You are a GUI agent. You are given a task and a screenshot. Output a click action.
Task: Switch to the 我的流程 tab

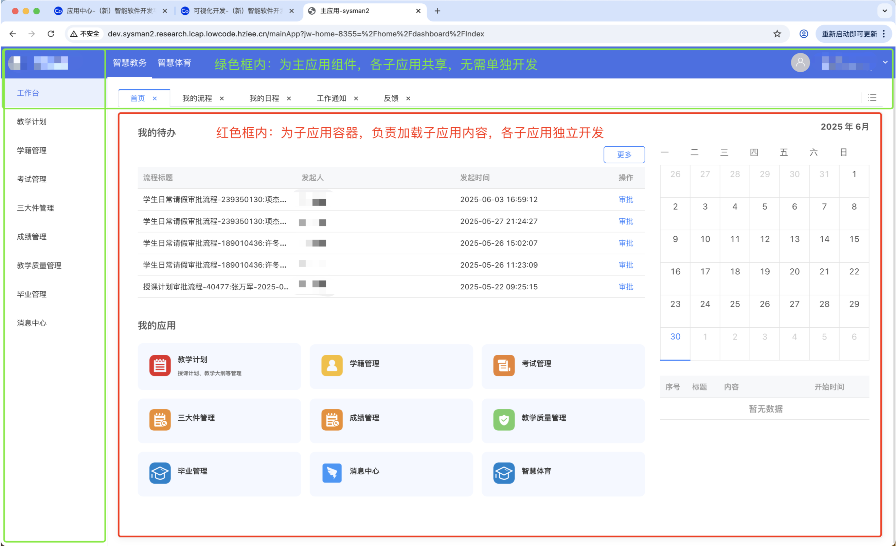(x=197, y=98)
